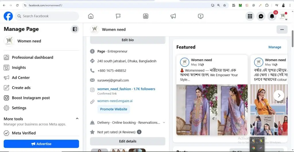
Task: Open Chrome three-dot menu
Action: (x=290, y=5)
